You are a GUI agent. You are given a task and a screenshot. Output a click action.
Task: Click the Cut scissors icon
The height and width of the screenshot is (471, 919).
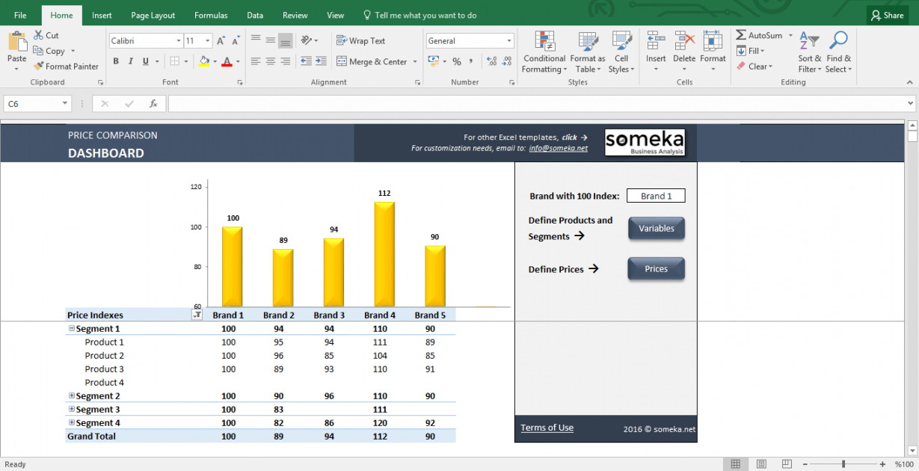point(38,35)
